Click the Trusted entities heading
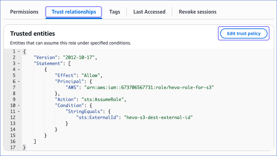 pos(33,33)
